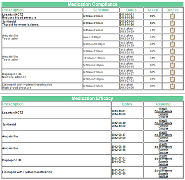This screenshot has width=185, height=180.
Task: Click last taken 2013-09-30 date cell
Action: pos(131,86)
